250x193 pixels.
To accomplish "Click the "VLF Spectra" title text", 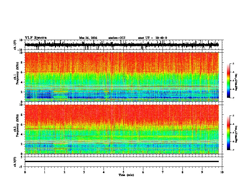I will [36, 38].
